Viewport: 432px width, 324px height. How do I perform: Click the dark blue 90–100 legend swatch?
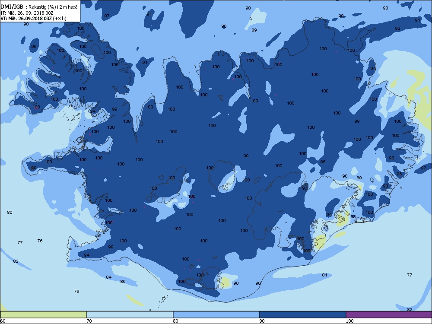coord(302,314)
